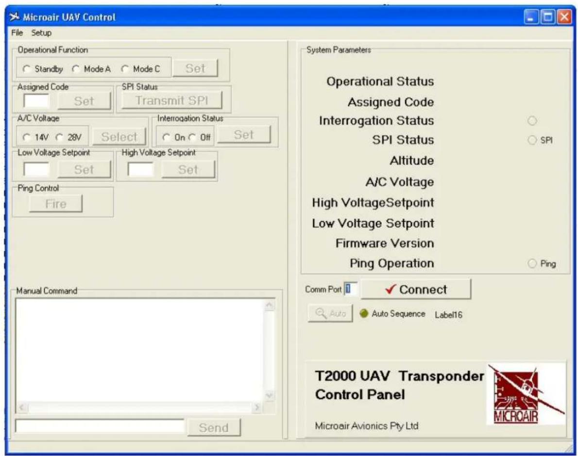Click Select in A/C Voltage group
This screenshot has width=578, height=456.
pyautogui.click(x=119, y=136)
